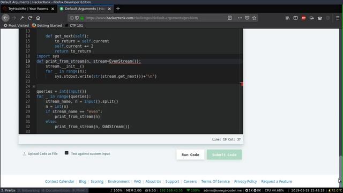Select workspace 2 Firefox in status bar
Image resolution: width=343 pixels, height=193 pixels.
[x=8, y=190]
